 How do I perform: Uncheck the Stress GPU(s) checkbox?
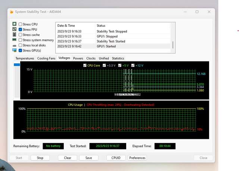(x=20, y=50)
